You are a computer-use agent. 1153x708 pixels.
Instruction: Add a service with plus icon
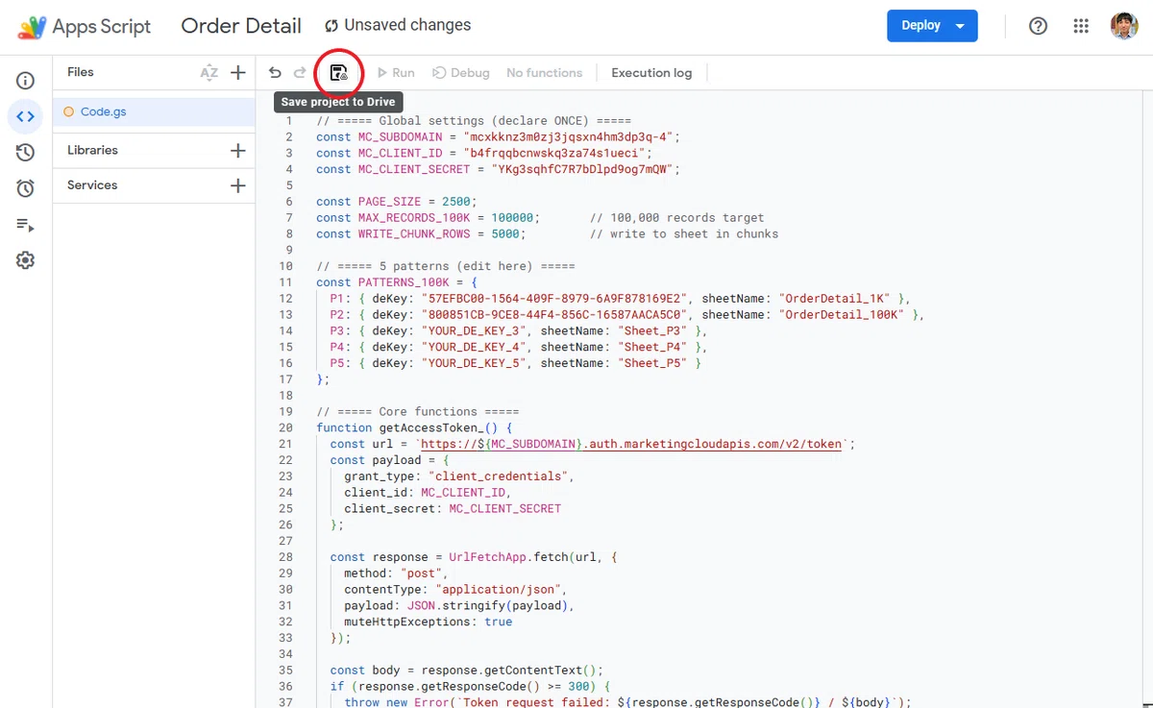pyautogui.click(x=238, y=185)
